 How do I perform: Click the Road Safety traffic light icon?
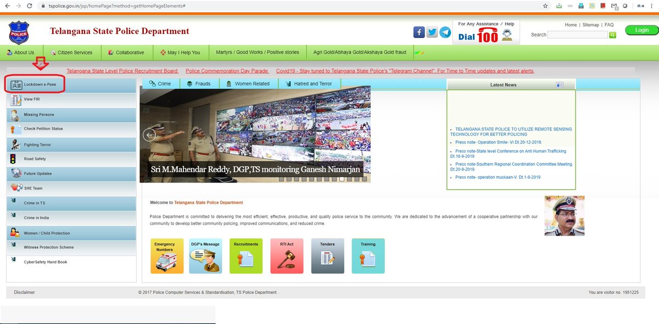13,159
